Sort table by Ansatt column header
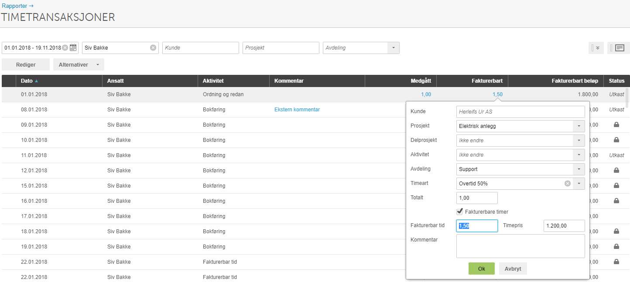 (x=150, y=81)
